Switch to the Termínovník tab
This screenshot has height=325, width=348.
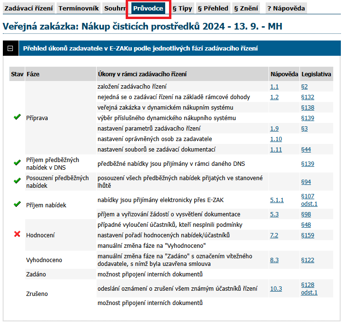pos(79,8)
